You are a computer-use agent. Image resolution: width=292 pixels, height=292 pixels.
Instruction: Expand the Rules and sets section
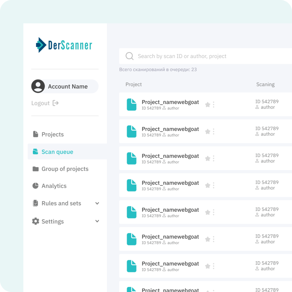(97, 203)
